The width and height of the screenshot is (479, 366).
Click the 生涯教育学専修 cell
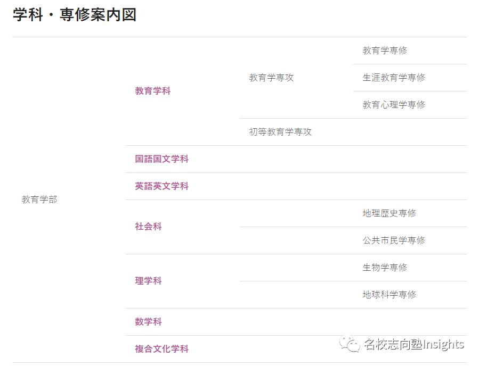[x=394, y=78]
